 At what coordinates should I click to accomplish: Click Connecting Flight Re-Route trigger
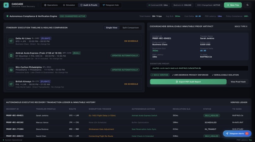(101, 136)
